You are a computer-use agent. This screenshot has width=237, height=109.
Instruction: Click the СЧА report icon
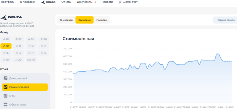point(5,96)
